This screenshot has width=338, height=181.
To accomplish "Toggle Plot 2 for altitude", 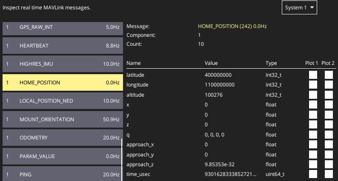I will click(x=329, y=95).
